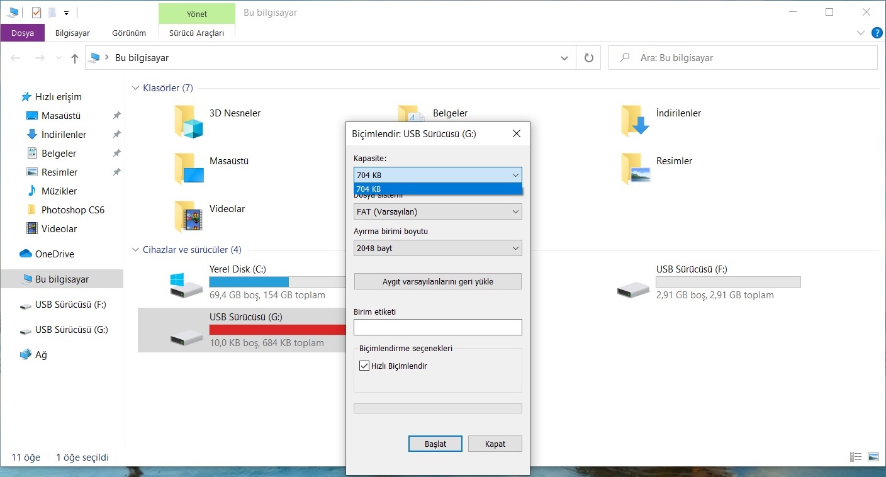Viewport: 886px width, 477px height.
Task: Switch to the Bilgisayar ribbon tab
Action: [72, 33]
